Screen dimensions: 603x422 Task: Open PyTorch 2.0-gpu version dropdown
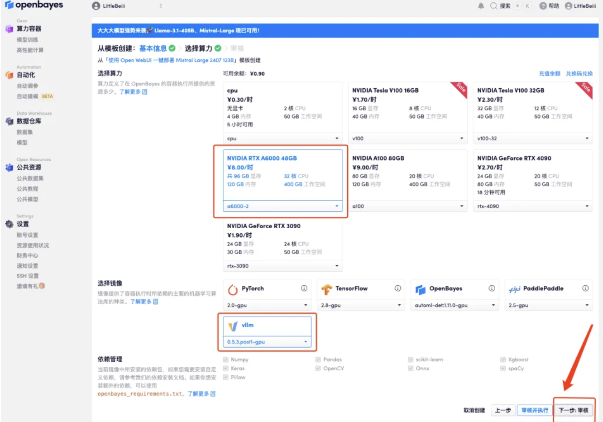tap(267, 306)
